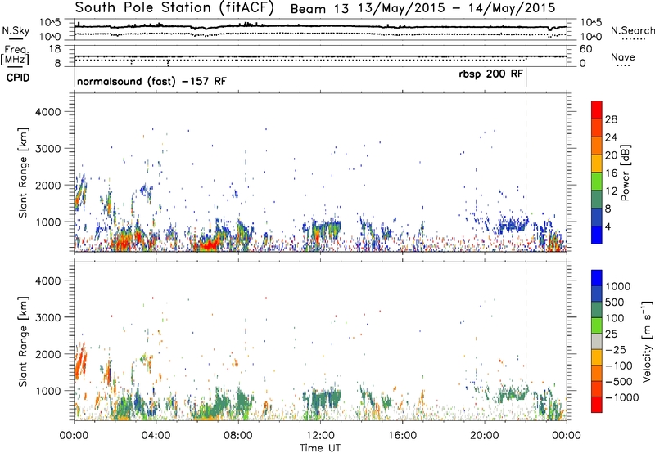Click the '4' Power colorbar tick label
Image resolution: width=655 pixels, height=453 pixels.
click(x=608, y=227)
